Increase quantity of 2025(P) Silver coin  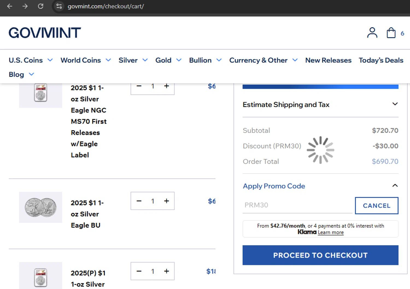coord(166,271)
